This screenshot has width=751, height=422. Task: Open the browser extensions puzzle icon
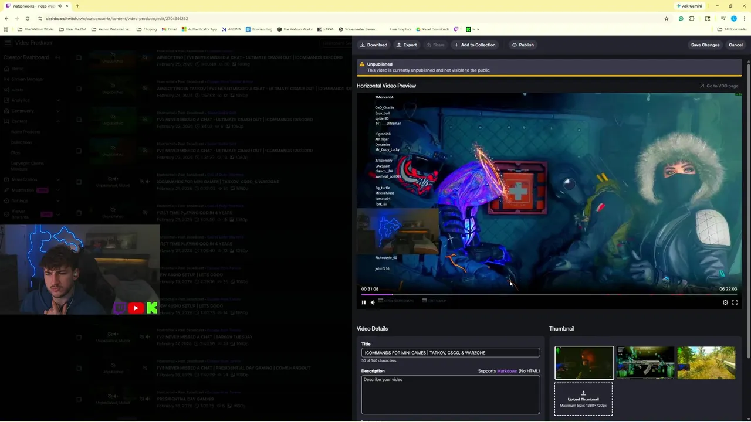tap(692, 18)
